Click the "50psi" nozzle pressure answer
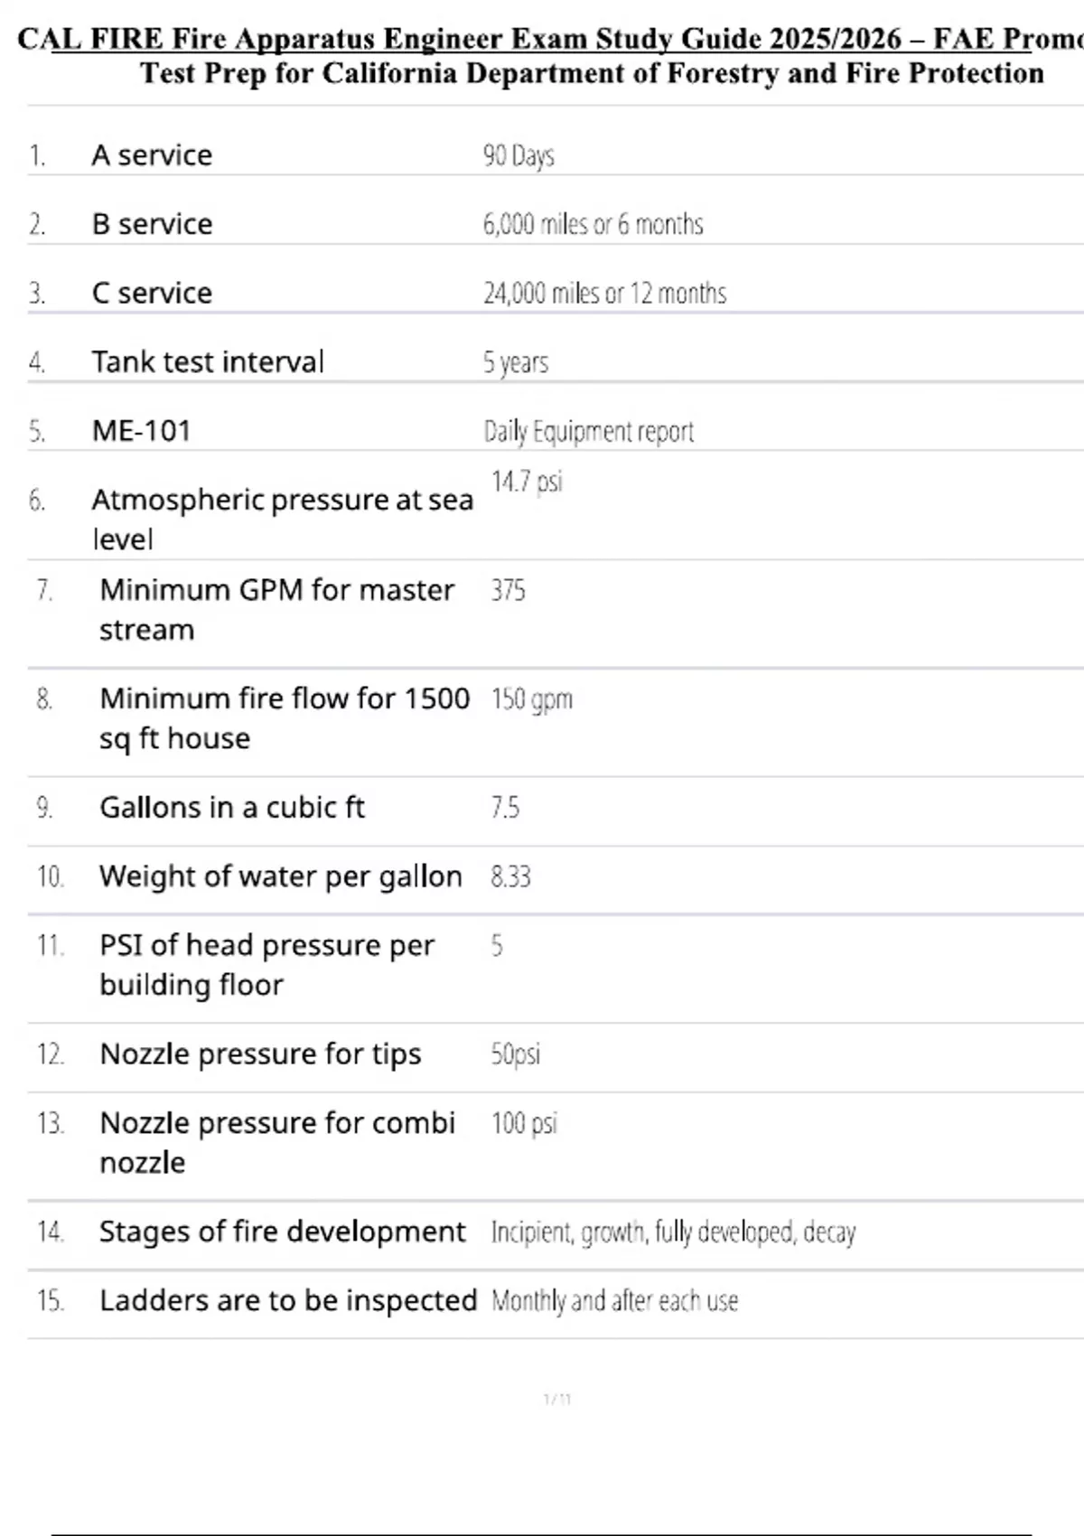Image resolution: width=1084 pixels, height=1536 pixels. [515, 1054]
